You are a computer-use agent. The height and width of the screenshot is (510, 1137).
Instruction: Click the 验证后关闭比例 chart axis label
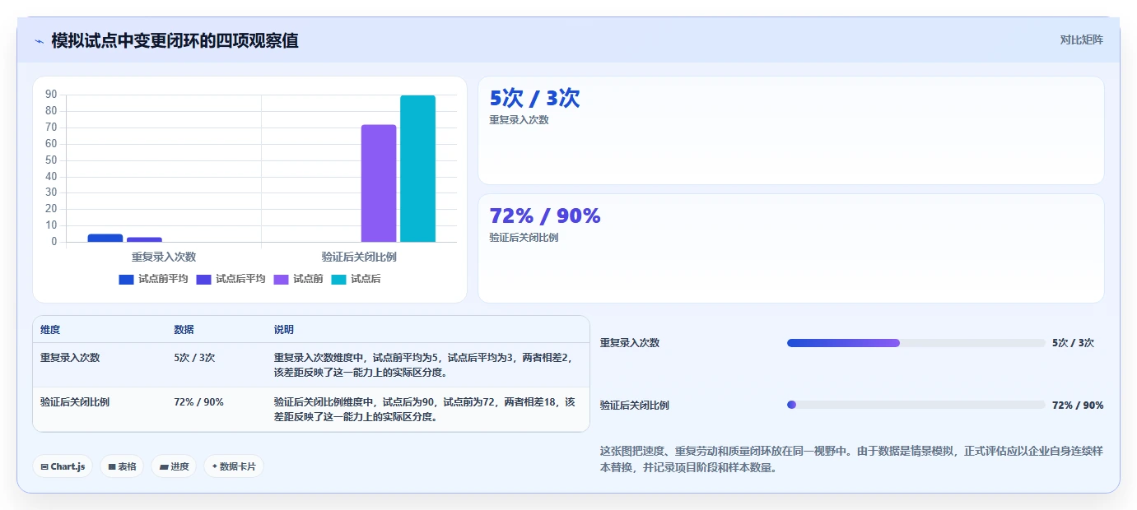click(359, 257)
